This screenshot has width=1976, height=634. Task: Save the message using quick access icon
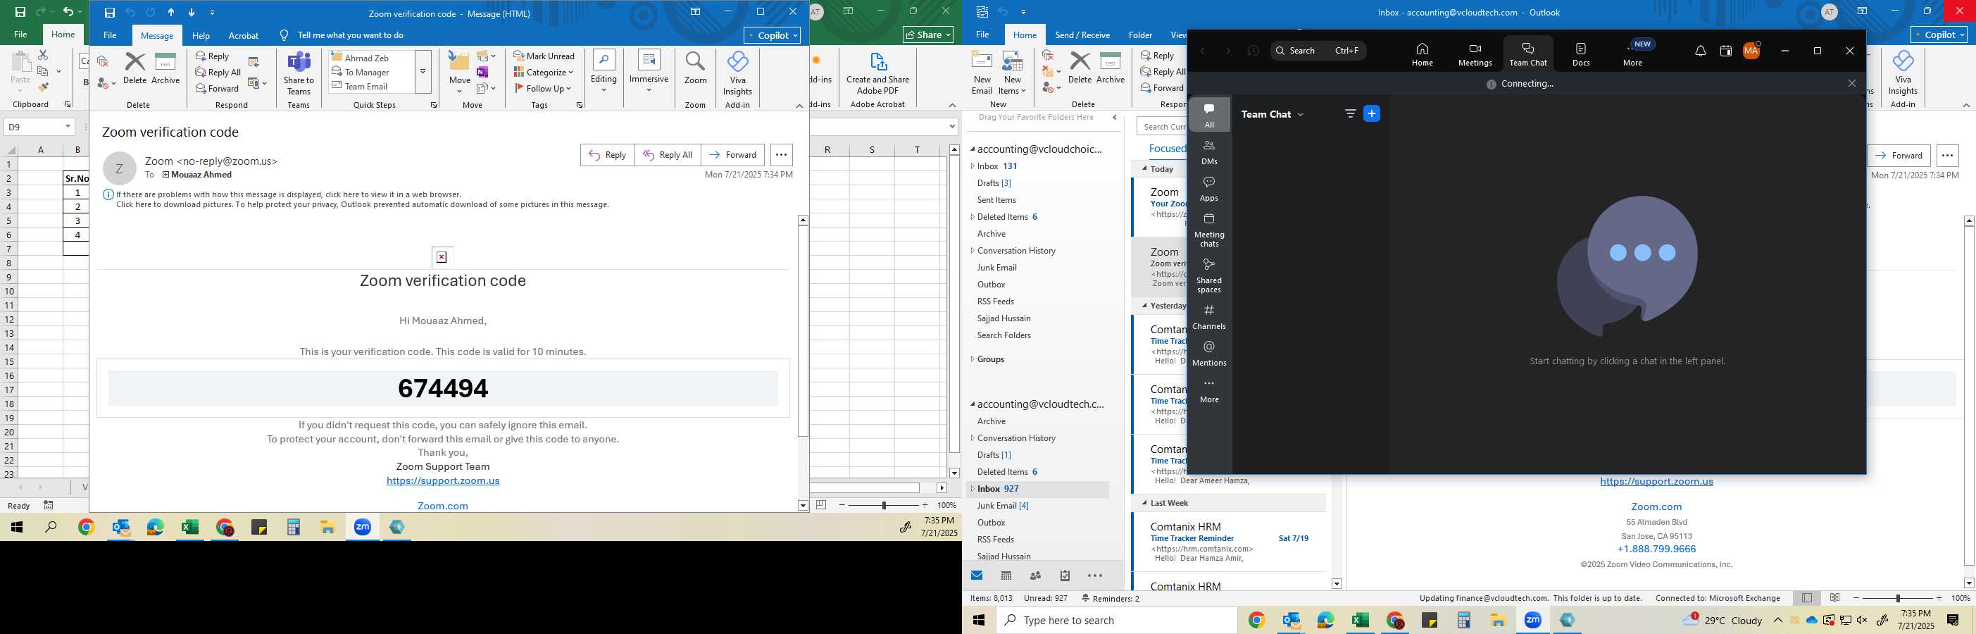point(110,12)
